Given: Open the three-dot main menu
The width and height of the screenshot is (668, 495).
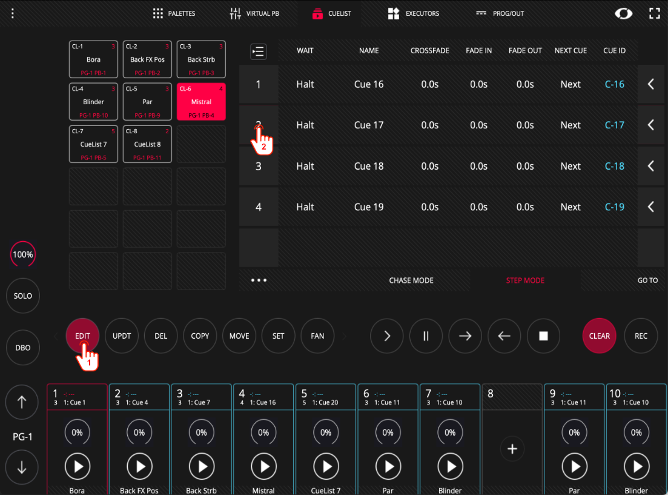Looking at the screenshot, I should coord(13,14).
